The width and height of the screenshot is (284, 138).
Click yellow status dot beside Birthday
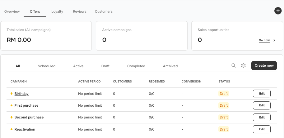[12, 94]
